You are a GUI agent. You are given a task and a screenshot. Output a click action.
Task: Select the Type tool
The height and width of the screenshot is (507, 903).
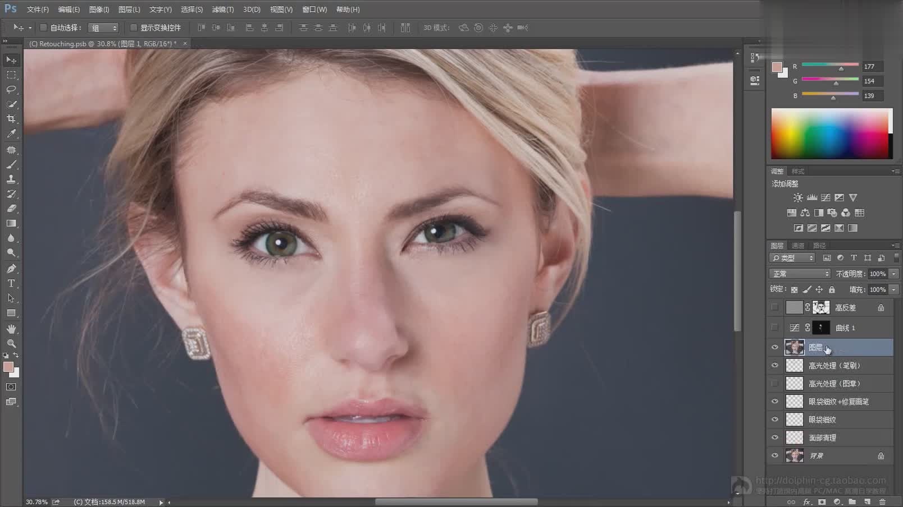point(11,283)
